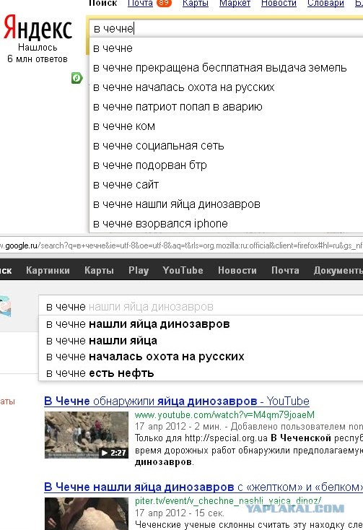Open Документы in Google top bar
The width and height of the screenshot is (363, 530).
[338, 270]
